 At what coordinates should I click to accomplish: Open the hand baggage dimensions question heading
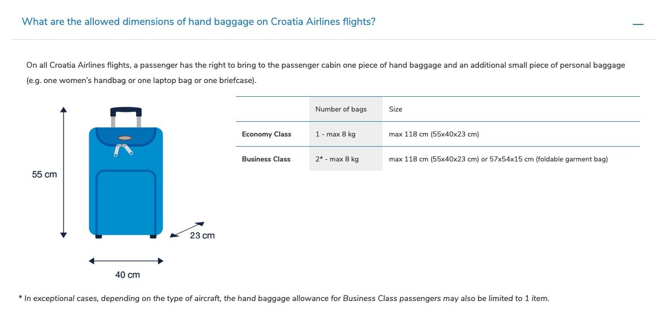[199, 21]
